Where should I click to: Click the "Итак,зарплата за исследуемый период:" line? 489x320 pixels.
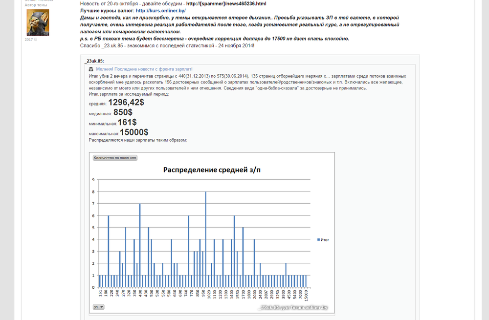pyautogui.click(x=129, y=94)
